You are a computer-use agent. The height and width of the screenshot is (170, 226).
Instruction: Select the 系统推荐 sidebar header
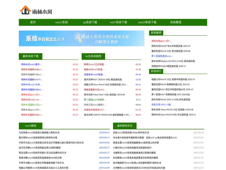pos(156,33)
